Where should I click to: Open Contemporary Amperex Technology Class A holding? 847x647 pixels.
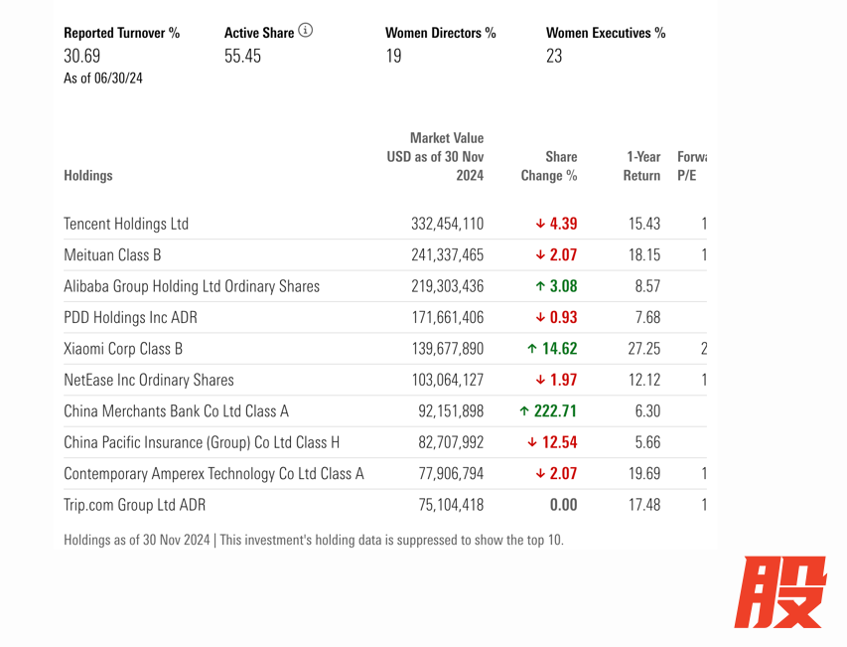coord(213,474)
